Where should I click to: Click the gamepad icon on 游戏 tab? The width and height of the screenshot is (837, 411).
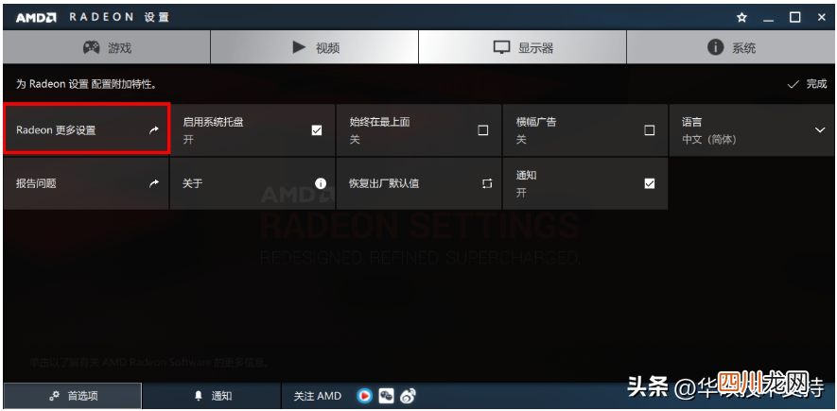point(92,47)
